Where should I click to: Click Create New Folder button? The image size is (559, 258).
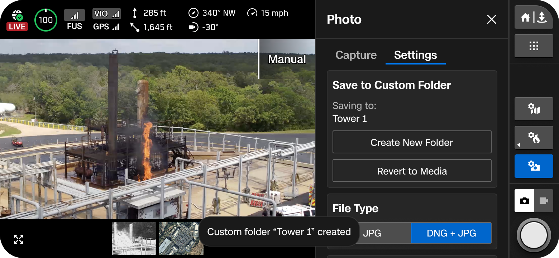(412, 142)
